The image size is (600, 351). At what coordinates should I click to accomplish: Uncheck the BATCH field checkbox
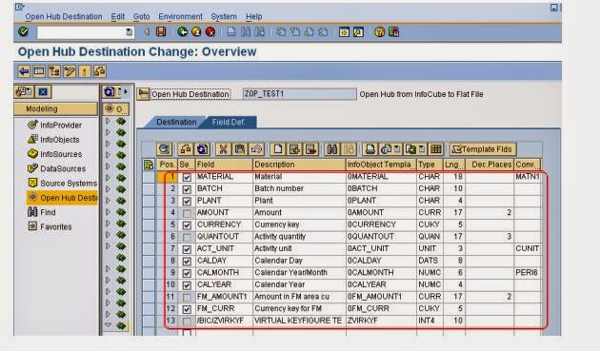point(187,189)
